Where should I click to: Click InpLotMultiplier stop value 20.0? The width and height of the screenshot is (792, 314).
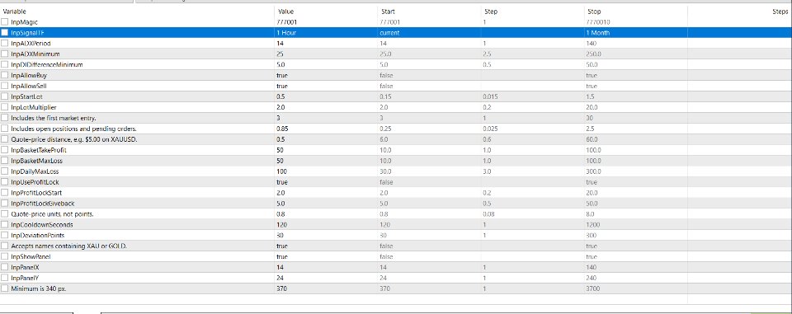tap(592, 107)
